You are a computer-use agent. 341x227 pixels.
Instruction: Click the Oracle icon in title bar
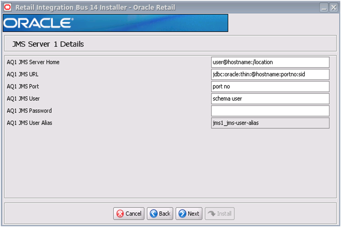click(x=7, y=7)
